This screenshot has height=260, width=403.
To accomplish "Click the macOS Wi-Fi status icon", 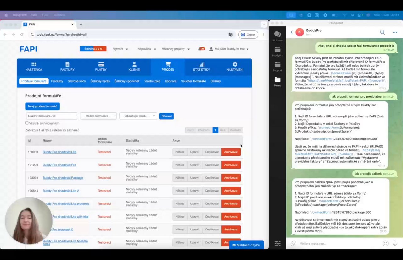I will click(x=344, y=15).
